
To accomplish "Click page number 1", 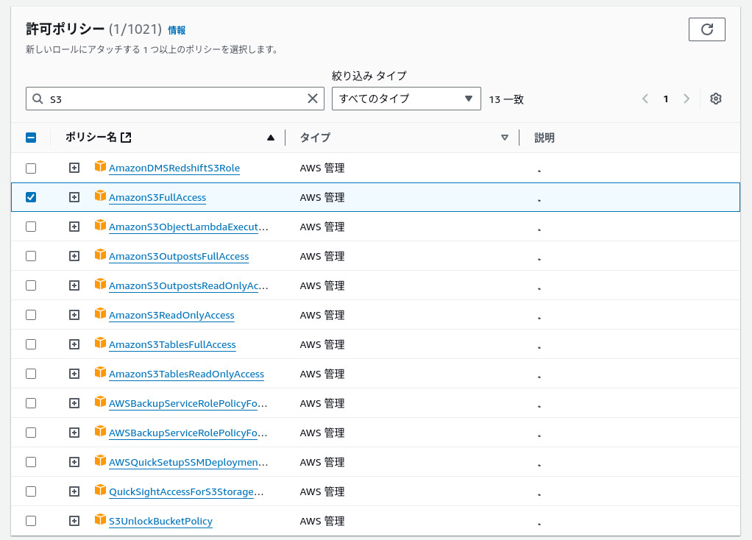I will coord(666,99).
